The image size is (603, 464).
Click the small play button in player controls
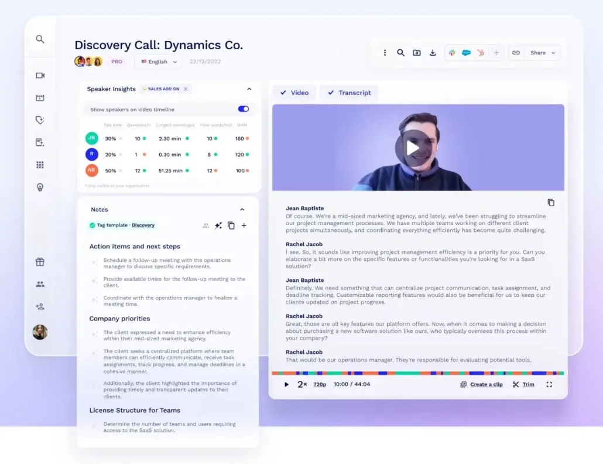tap(286, 384)
